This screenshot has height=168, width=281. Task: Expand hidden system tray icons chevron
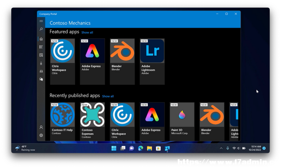click(x=221, y=148)
